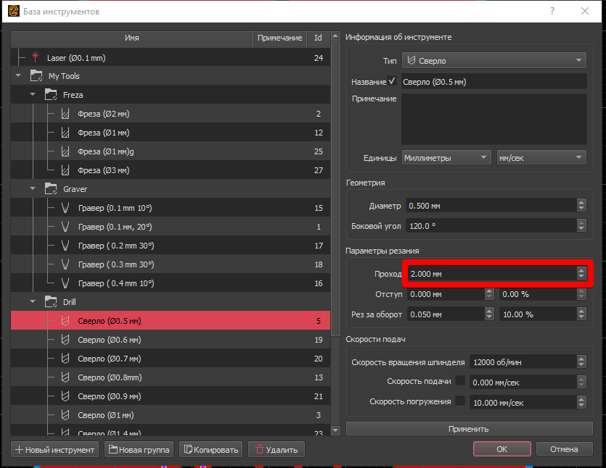Click the help question mark icon
This screenshot has width=606, height=468.
(x=552, y=11)
